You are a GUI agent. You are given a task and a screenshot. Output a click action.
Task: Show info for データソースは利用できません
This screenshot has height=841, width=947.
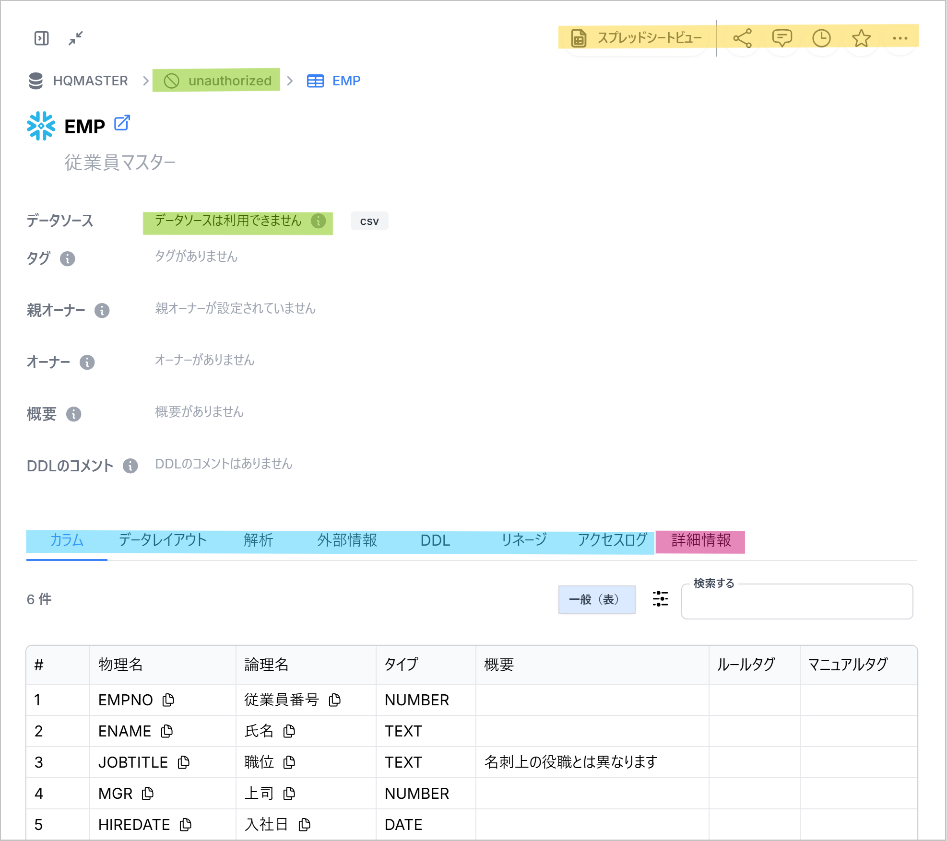click(x=319, y=221)
